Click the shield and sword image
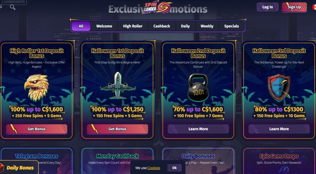Screen dimensions: 316x174 (x=279, y=87)
